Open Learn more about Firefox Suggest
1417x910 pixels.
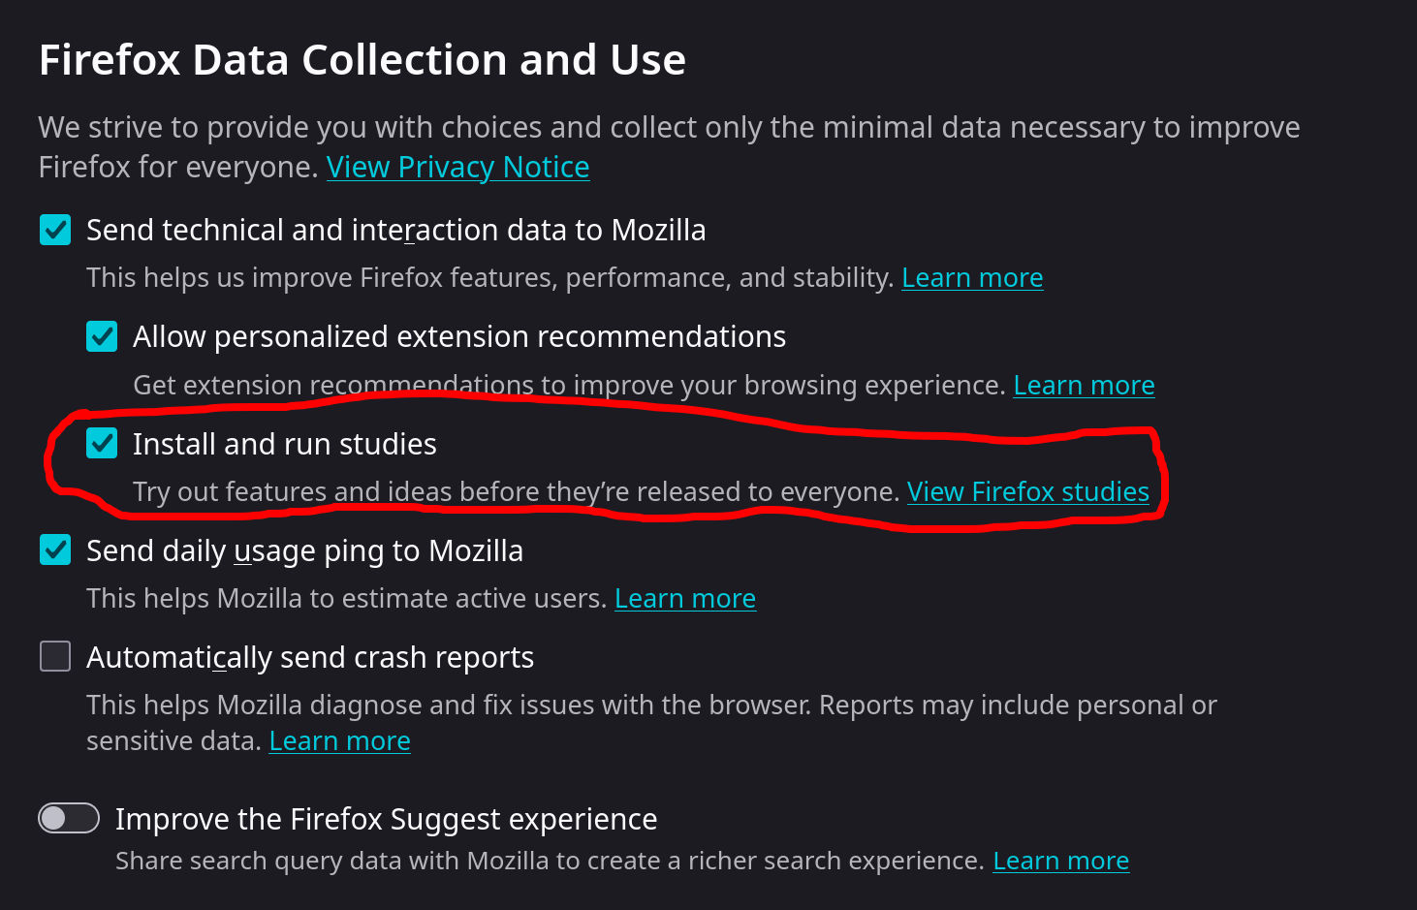[1061, 861]
